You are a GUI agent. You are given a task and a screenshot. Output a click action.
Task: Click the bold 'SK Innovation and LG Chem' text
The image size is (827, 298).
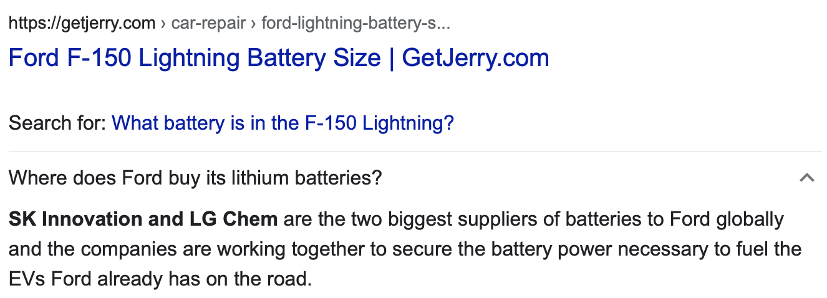143,219
